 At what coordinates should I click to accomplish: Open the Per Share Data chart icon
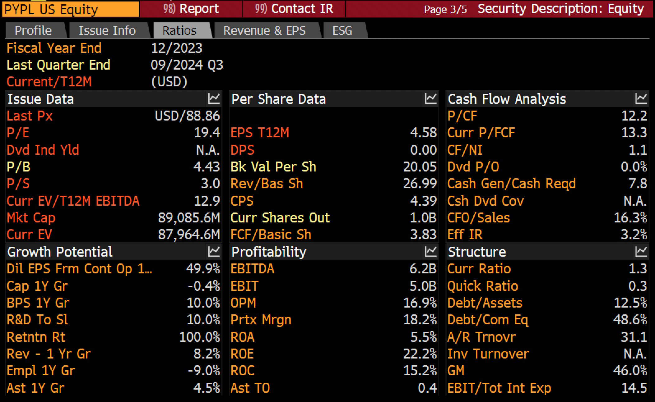431,99
